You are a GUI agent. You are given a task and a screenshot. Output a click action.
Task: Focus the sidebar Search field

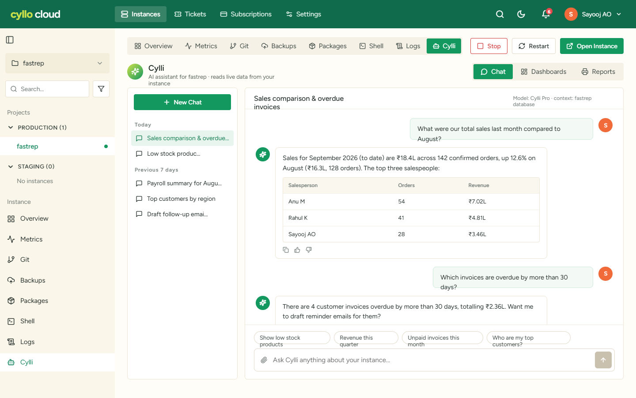[47, 89]
